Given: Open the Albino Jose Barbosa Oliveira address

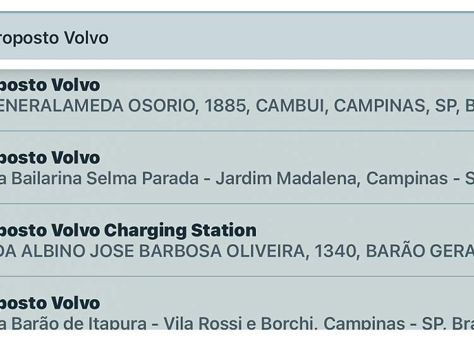Looking at the screenshot, I should pyautogui.click(x=158, y=251).
